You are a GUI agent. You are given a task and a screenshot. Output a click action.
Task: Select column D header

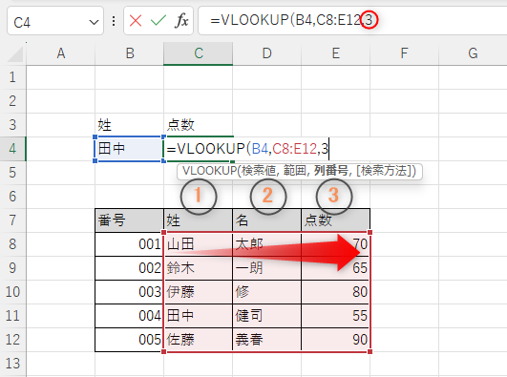[x=266, y=53]
